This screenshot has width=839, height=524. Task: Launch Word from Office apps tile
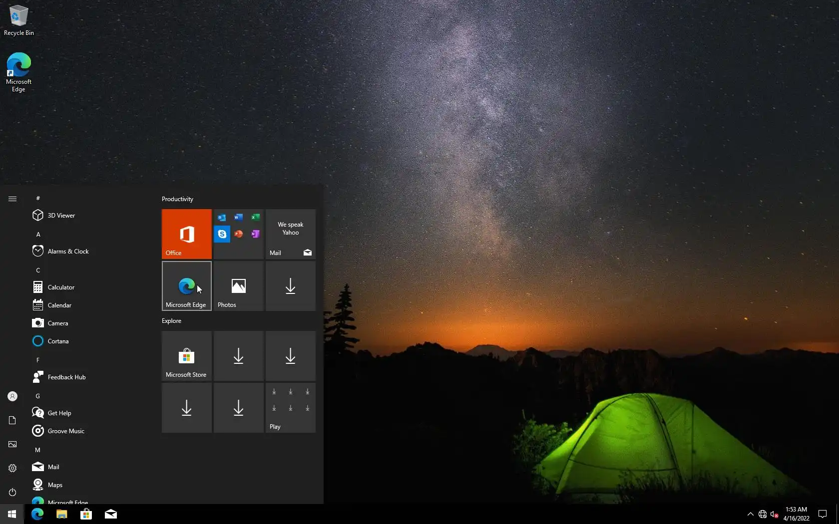tap(239, 217)
